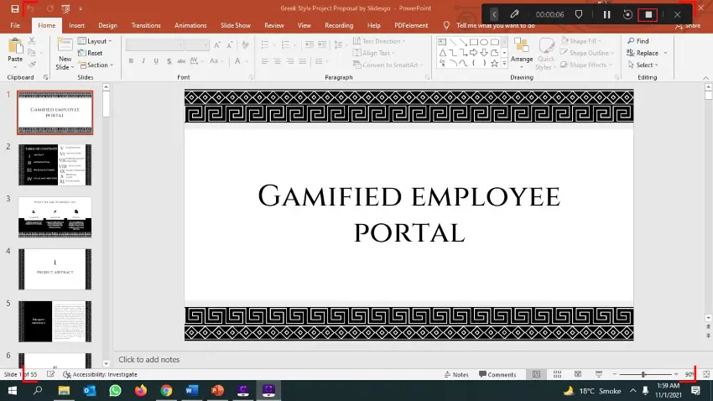Open the Section dropdown
The height and width of the screenshot is (401, 713).
click(x=96, y=65)
